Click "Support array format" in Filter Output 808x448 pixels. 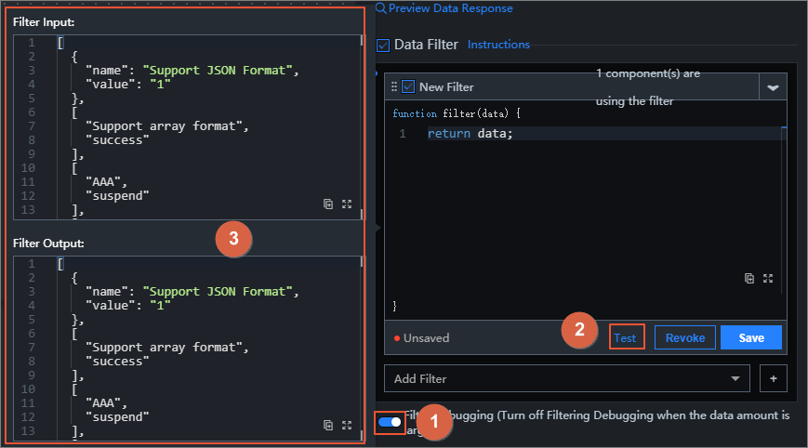pos(164,348)
